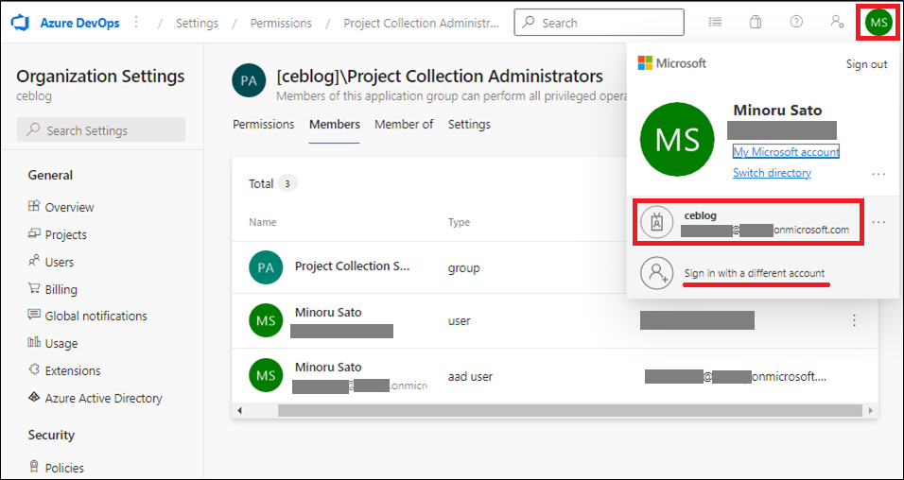Image resolution: width=904 pixels, height=480 pixels.
Task: Open Usage in the settings sidebar
Action: click(61, 343)
